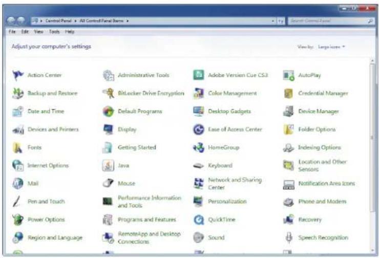Click the vertical scrollbar down arrow
This screenshot has width=379, height=258.
(372, 250)
